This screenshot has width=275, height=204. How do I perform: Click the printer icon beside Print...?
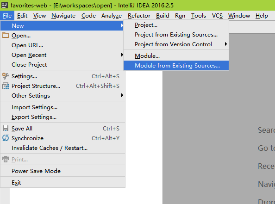coord(6,159)
